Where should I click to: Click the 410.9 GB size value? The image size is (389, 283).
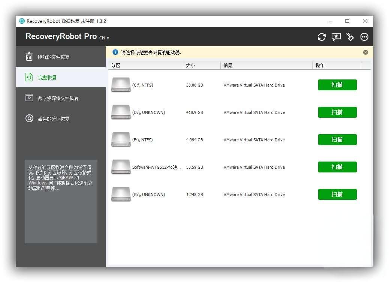click(194, 112)
